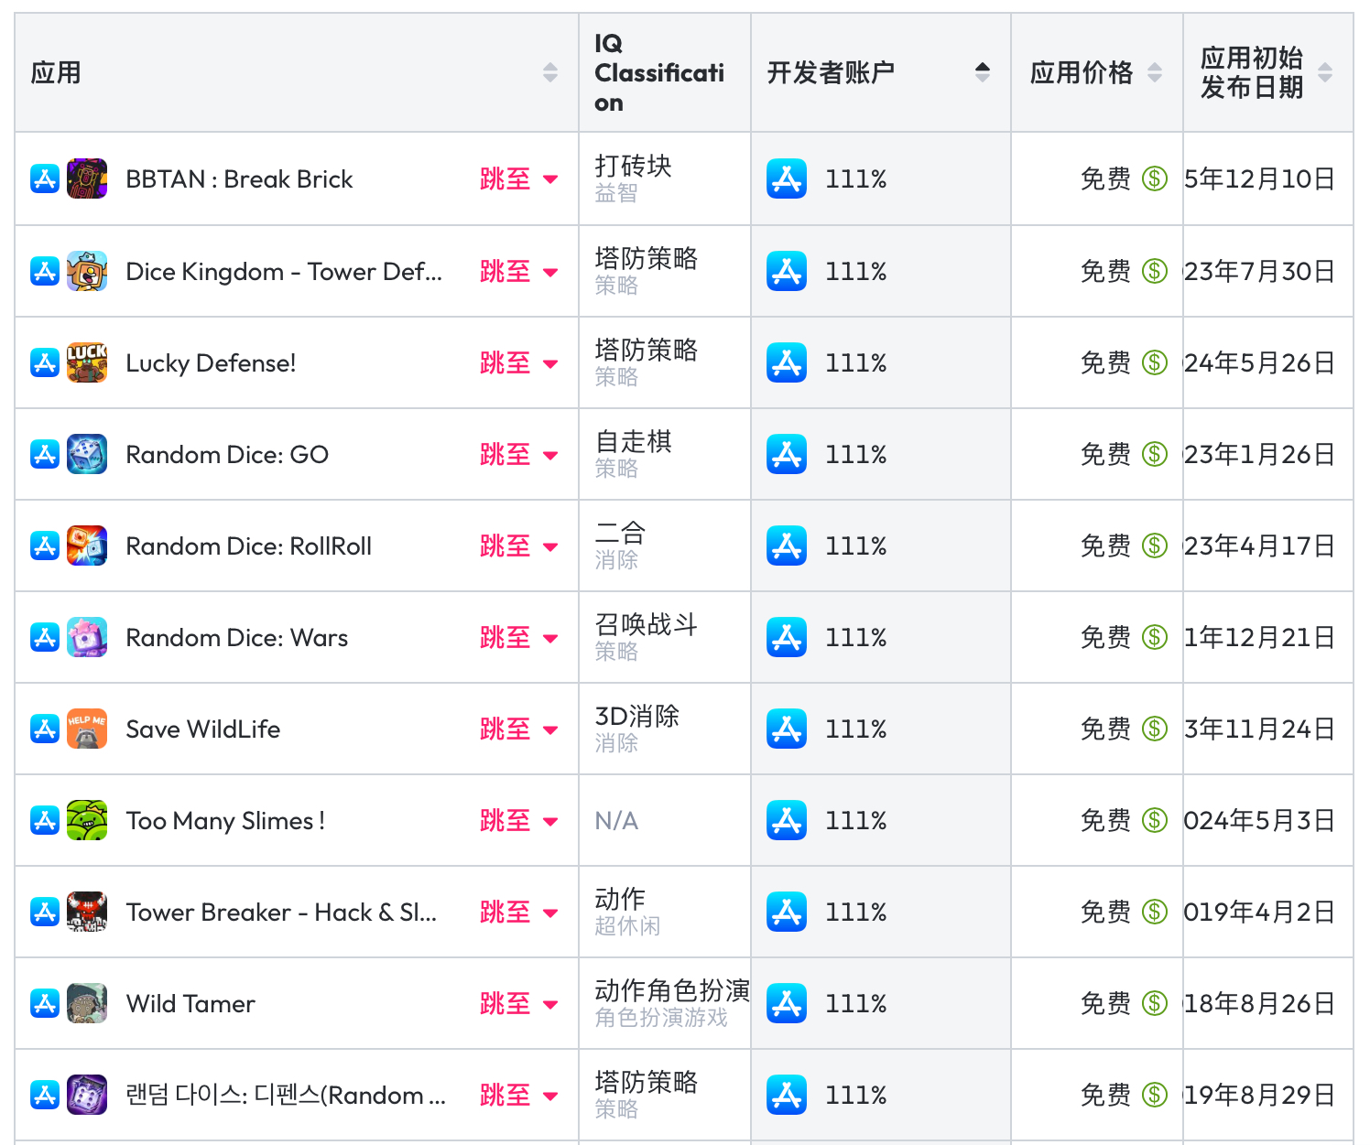Expand 跳至 dropdown for Tower Breaker
Image resolution: width=1370 pixels, height=1145 pixels.
pyautogui.click(x=518, y=912)
